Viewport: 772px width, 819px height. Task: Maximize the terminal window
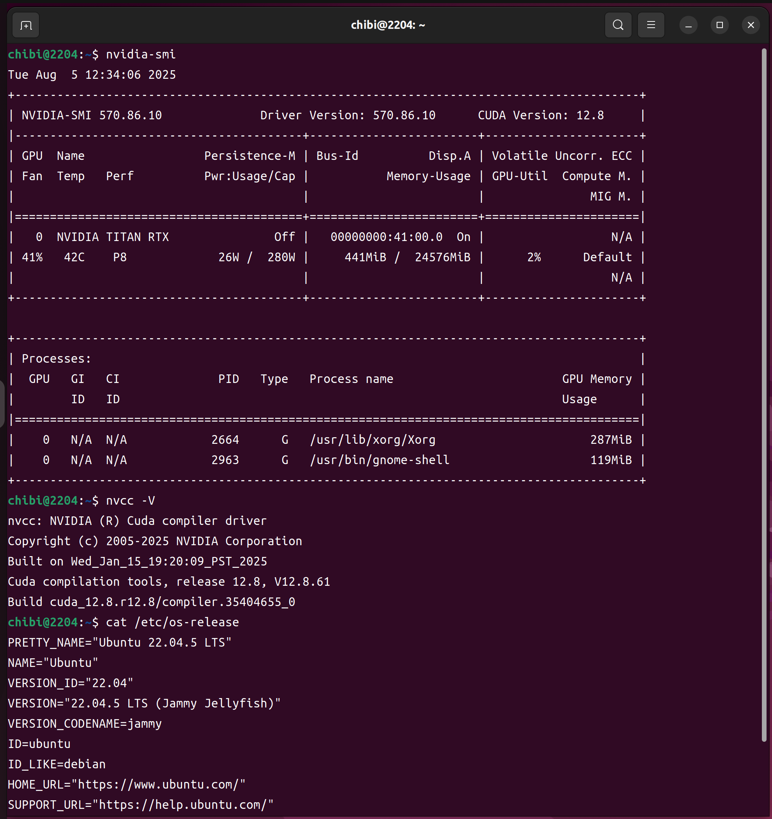(719, 25)
